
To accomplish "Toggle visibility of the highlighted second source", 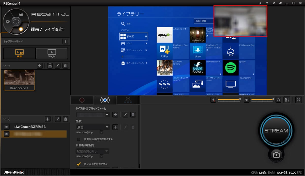I will click(x=7, y=134).
